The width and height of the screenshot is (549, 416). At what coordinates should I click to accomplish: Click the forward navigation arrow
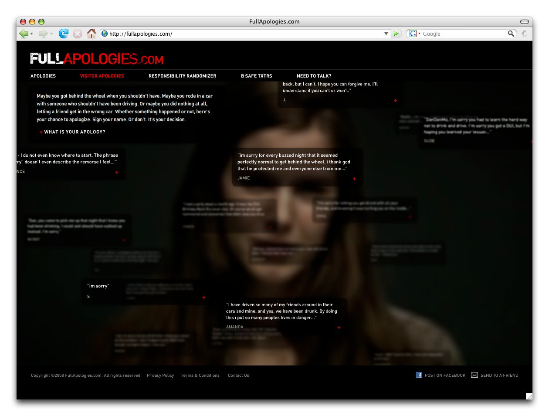pos(43,34)
